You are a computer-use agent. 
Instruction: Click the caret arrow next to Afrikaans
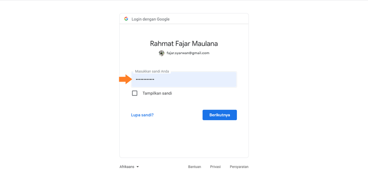point(138,167)
